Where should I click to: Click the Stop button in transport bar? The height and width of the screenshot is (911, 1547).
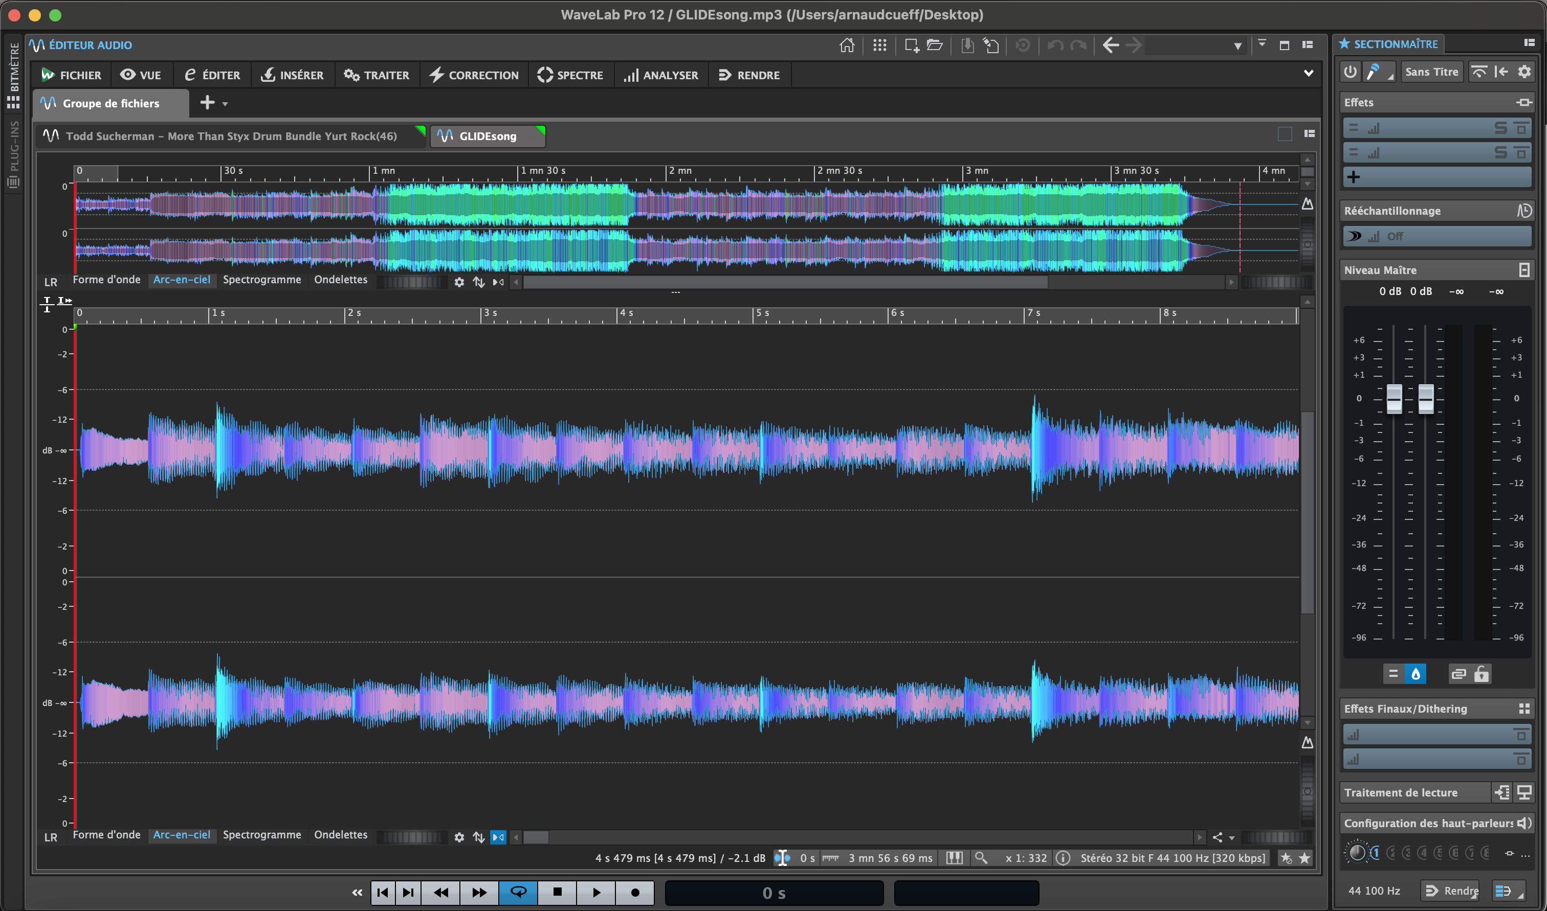coord(557,892)
